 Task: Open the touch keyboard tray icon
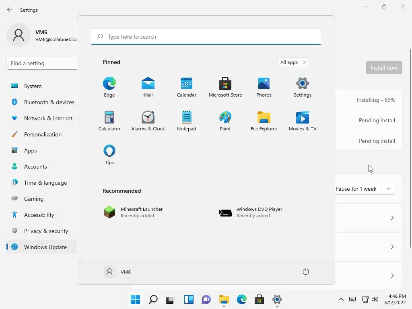click(352, 299)
